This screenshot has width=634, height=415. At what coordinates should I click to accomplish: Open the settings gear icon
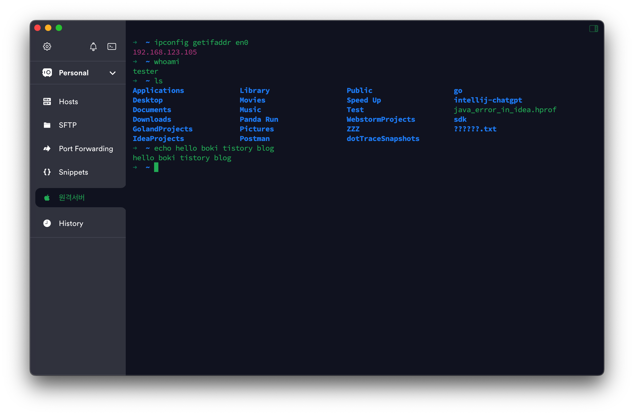point(47,46)
